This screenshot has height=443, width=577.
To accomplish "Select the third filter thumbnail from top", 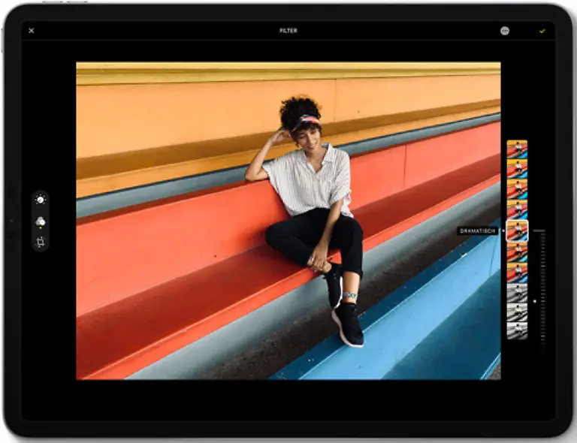I will pos(517,189).
